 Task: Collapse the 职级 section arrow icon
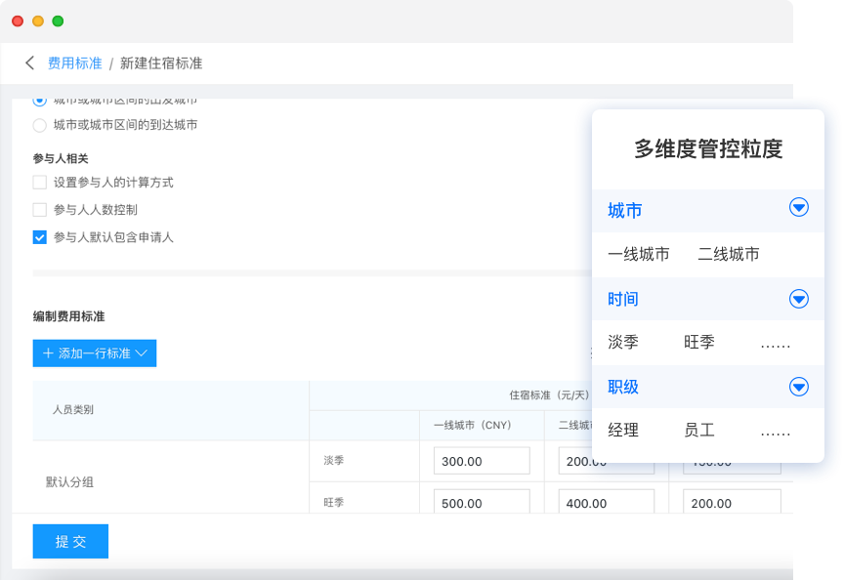799,387
